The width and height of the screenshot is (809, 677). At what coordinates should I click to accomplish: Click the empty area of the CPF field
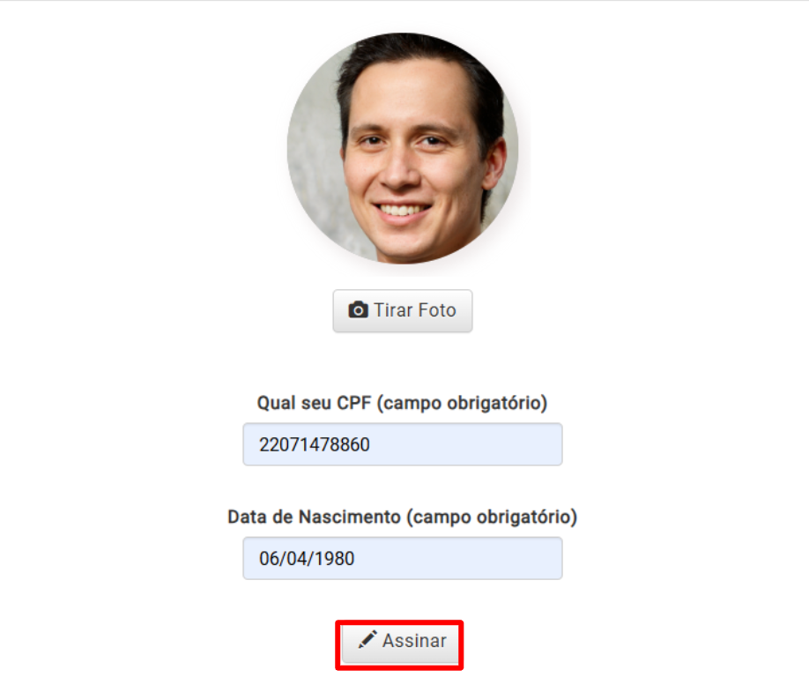click(x=464, y=444)
